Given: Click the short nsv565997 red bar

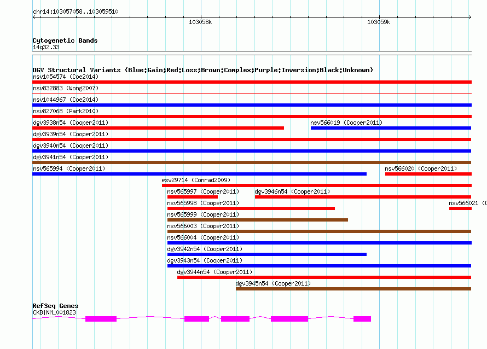Looking at the screenshot, I should [x=193, y=197].
